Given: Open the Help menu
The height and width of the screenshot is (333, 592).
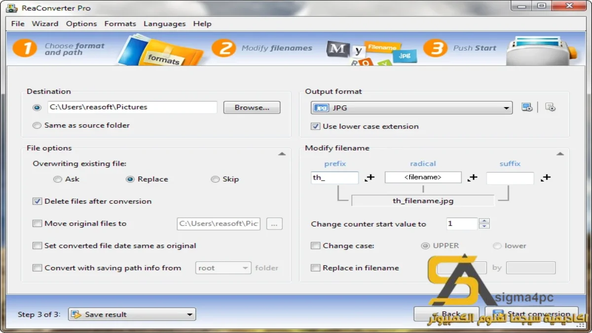Looking at the screenshot, I should click(202, 24).
